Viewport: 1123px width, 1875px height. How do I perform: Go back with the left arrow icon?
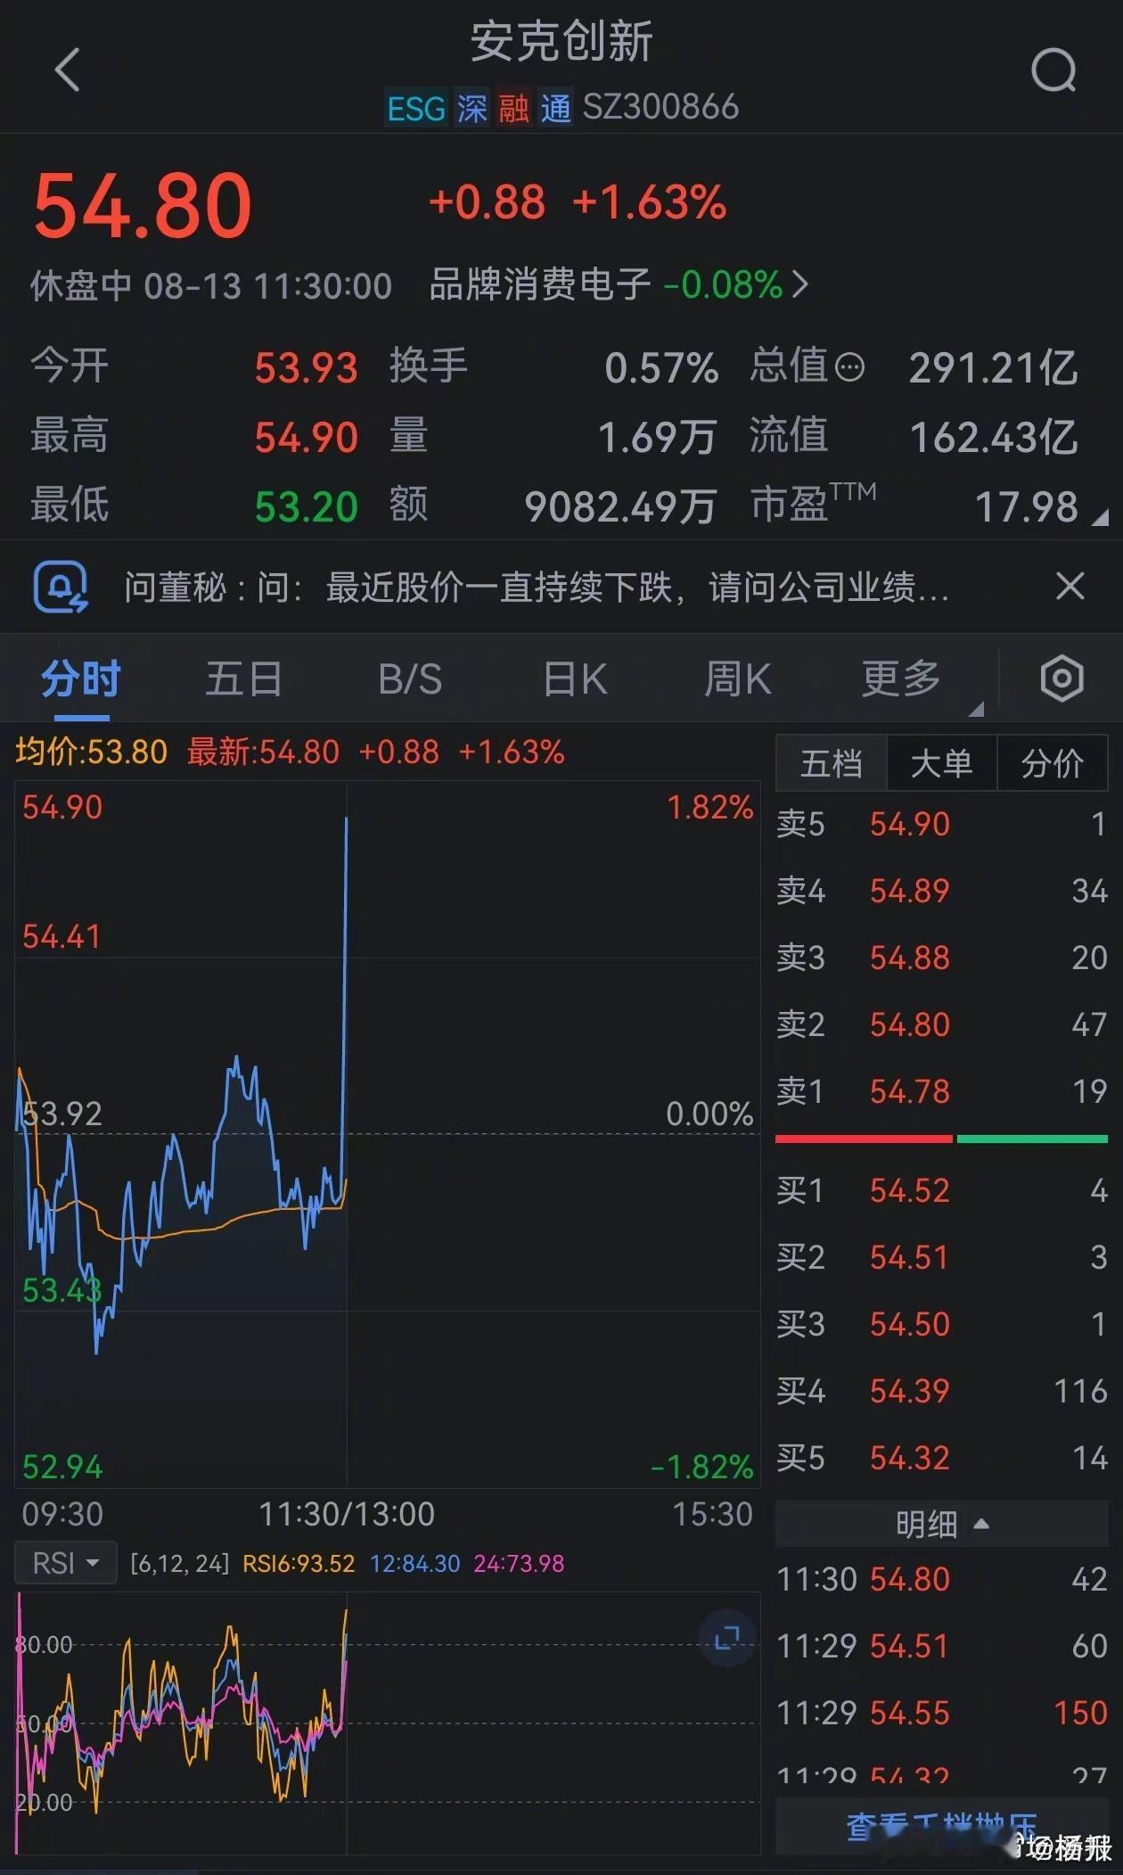[68, 70]
